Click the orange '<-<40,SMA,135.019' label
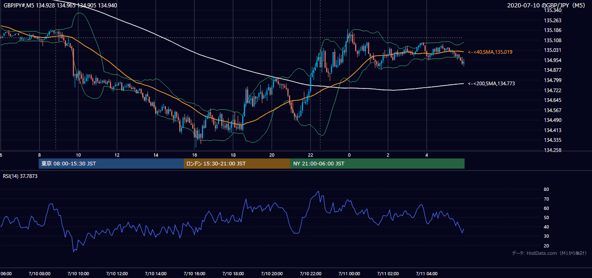The width and height of the screenshot is (592, 278). pos(491,52)
